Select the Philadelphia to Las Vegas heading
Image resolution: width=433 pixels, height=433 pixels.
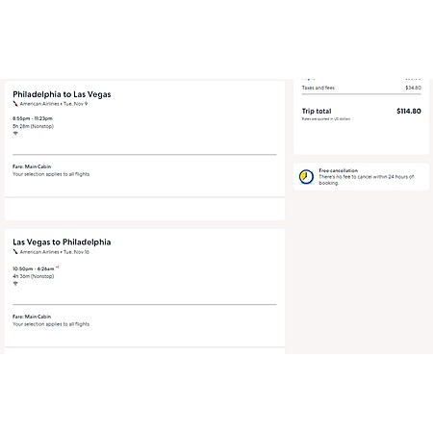[x=62, y=94]
